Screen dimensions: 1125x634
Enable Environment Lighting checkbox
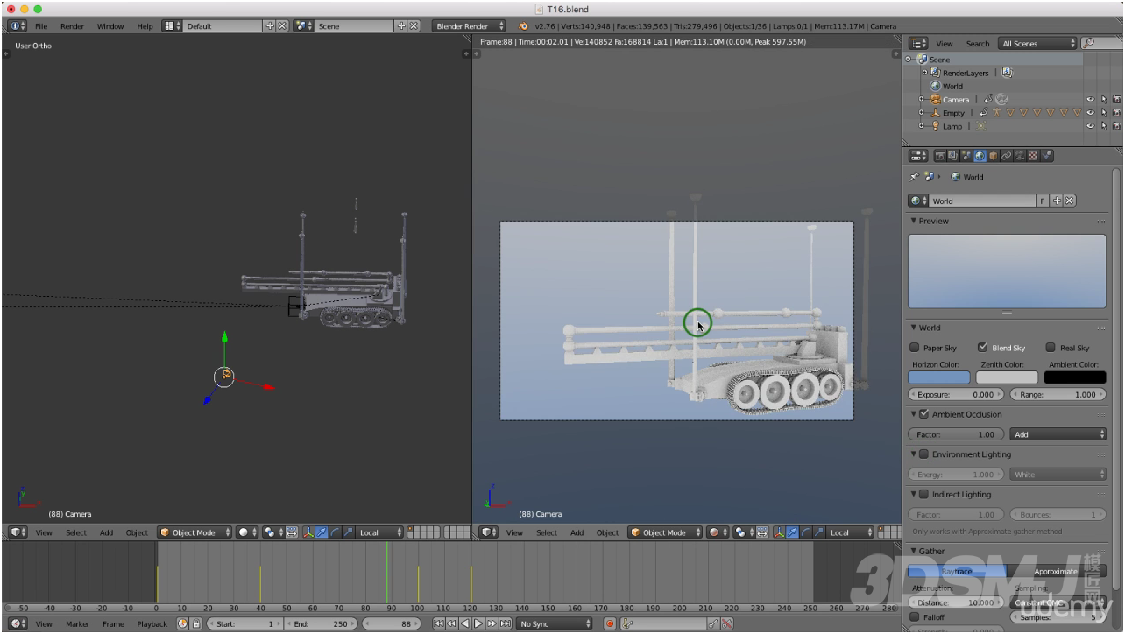(923, 454)
